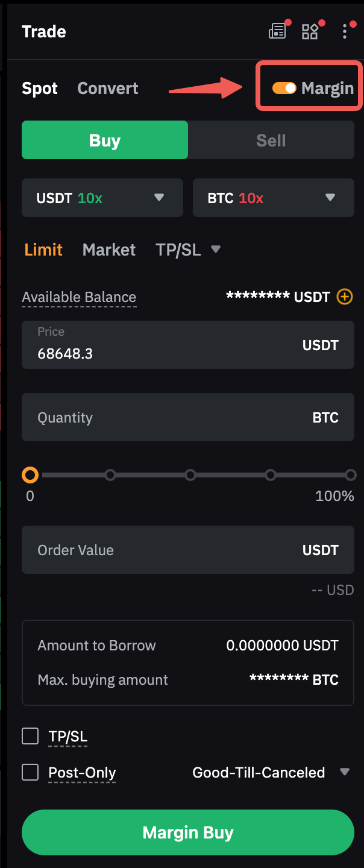Select the Market order tab
Image resolution: width=364 pixels, height=868 pixels.
pos(109,250)
